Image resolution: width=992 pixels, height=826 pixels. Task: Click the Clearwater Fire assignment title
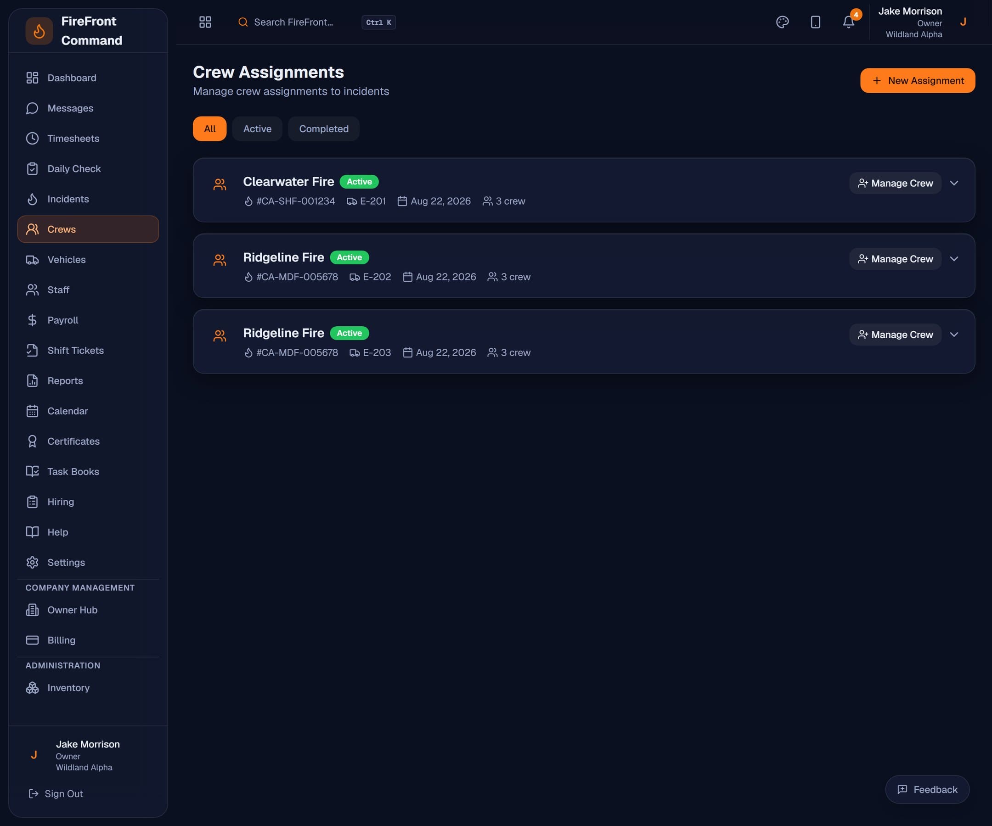[x=288, y=182]
